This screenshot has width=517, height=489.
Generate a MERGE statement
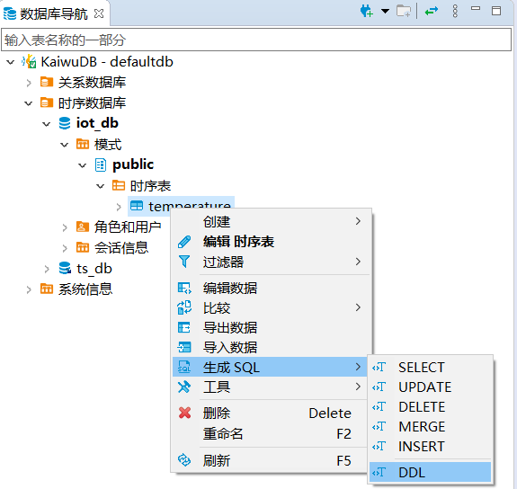tap(431, 427)
